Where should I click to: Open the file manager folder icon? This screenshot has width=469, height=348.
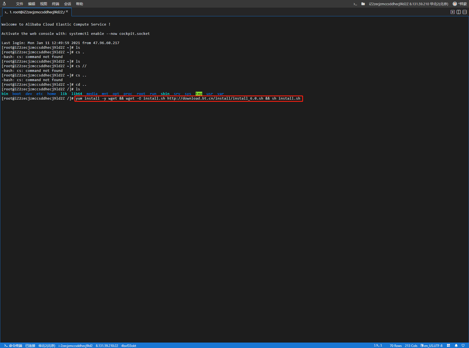coord(363,4)
